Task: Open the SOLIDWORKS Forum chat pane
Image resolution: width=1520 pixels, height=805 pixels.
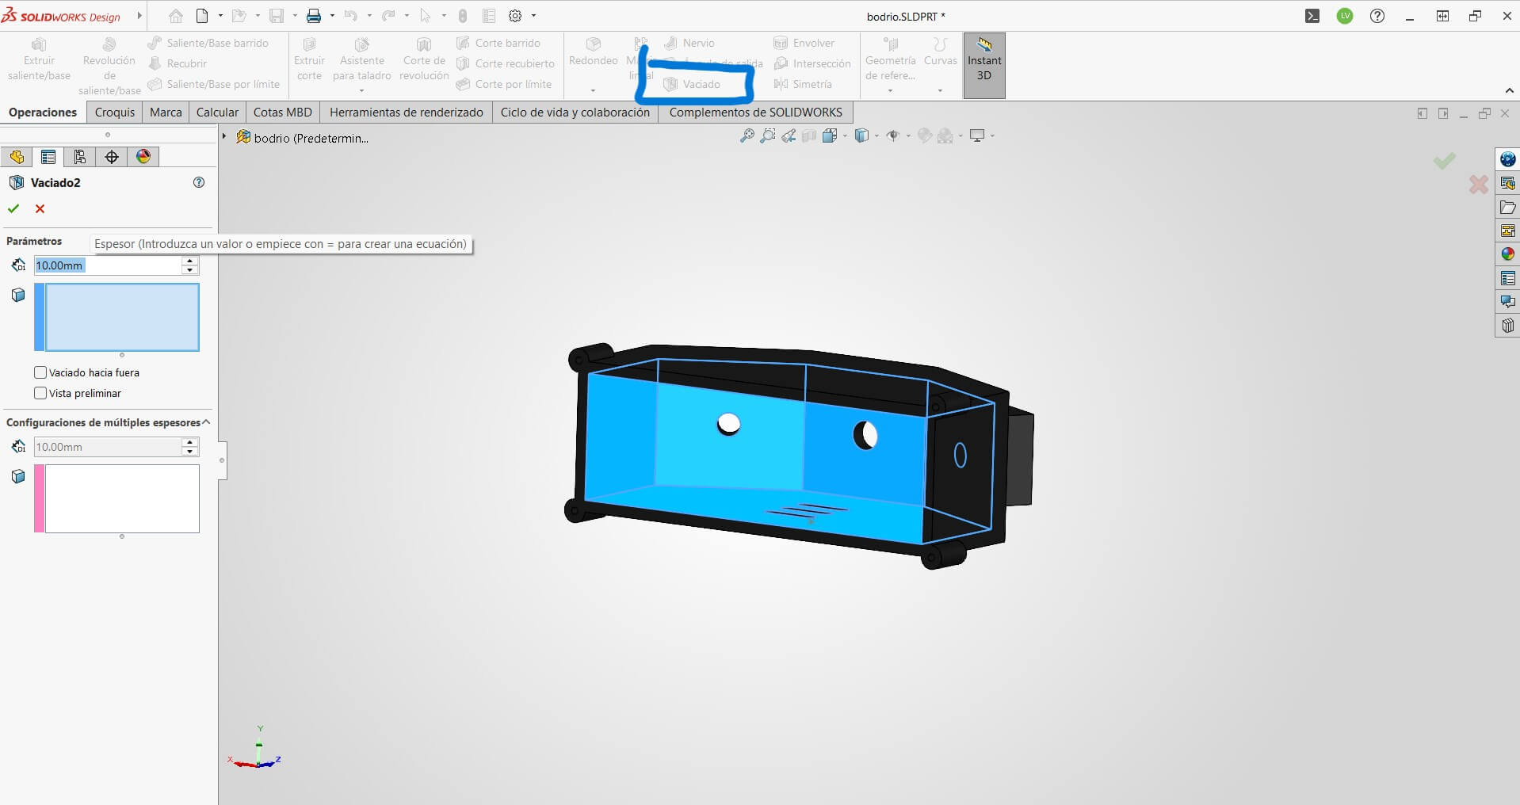Action: pos(1507,302)
